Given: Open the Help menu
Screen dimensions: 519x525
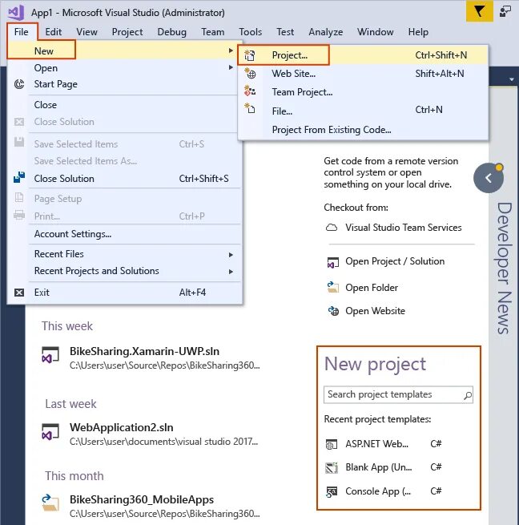Looking at the screenshot, I should (418, 32).
